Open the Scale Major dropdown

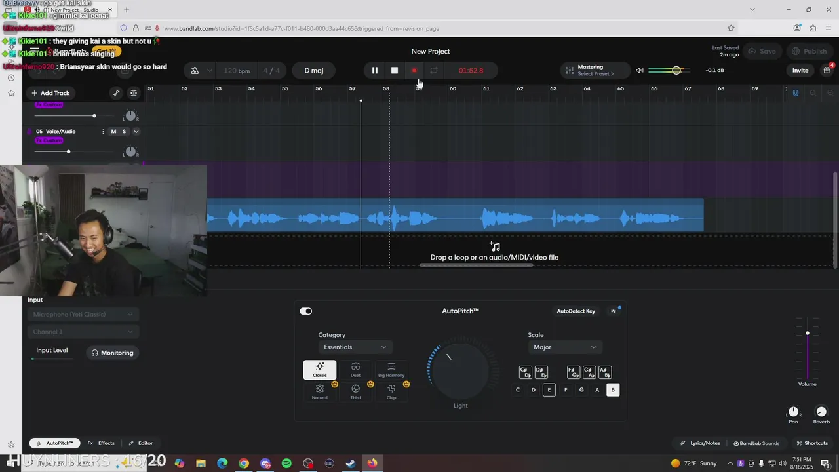tap(565, 347)
